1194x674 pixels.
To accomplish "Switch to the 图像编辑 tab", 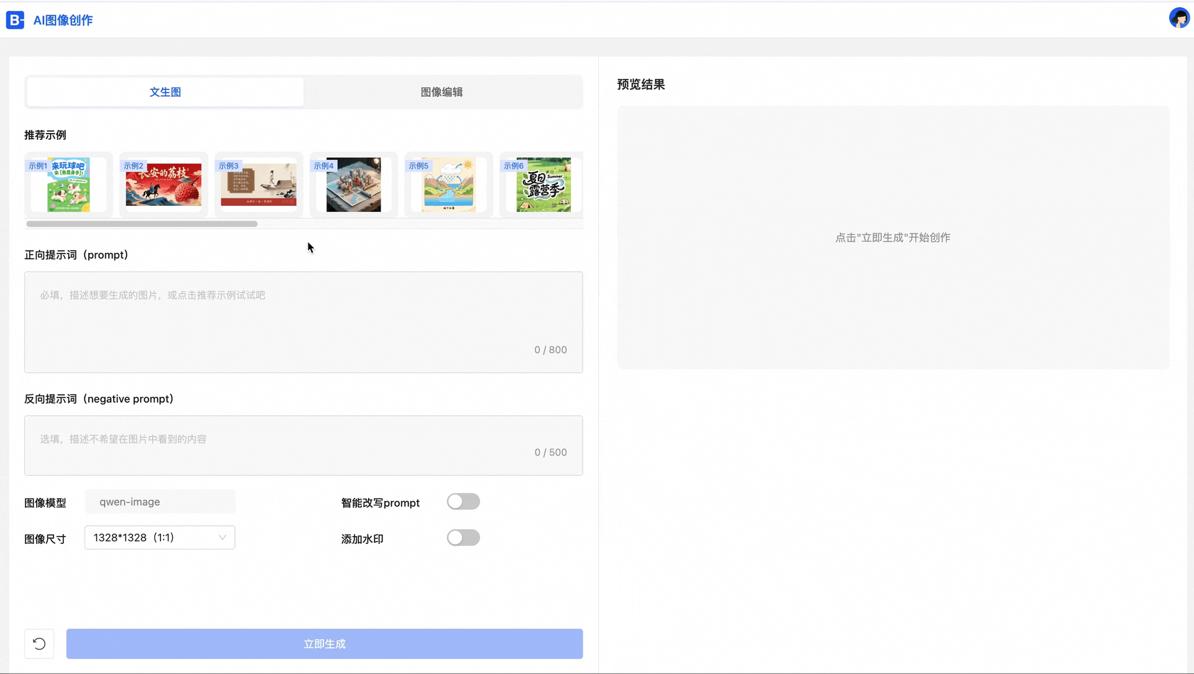I will coord(442,92).
